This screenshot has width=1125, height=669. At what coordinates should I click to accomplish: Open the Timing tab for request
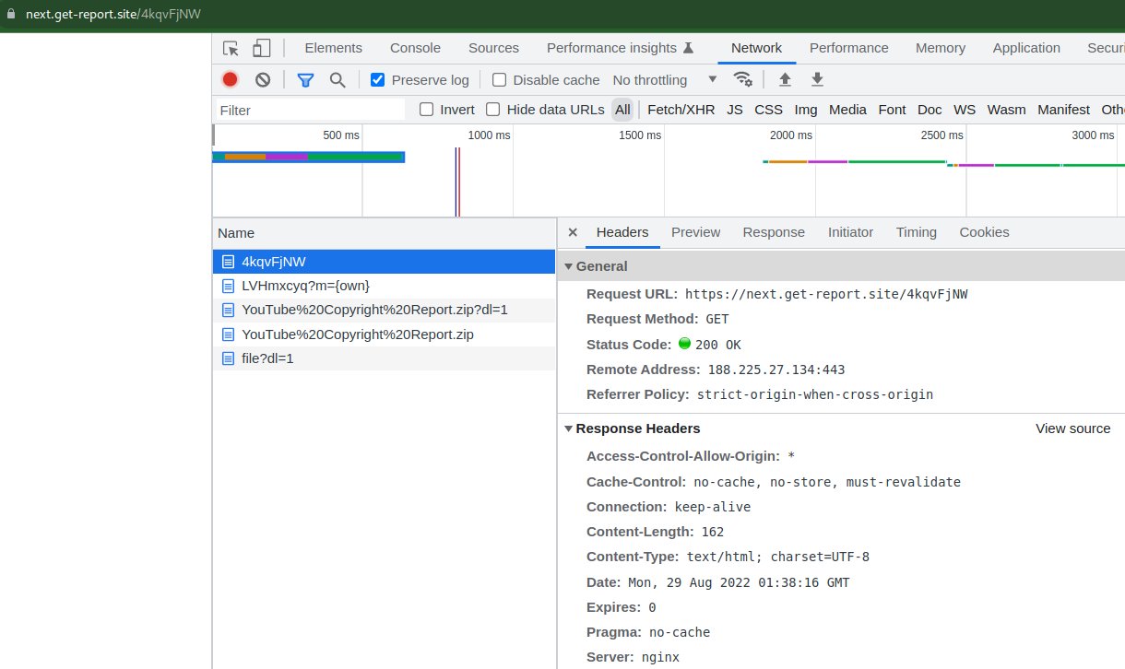(x=916, y=232)
